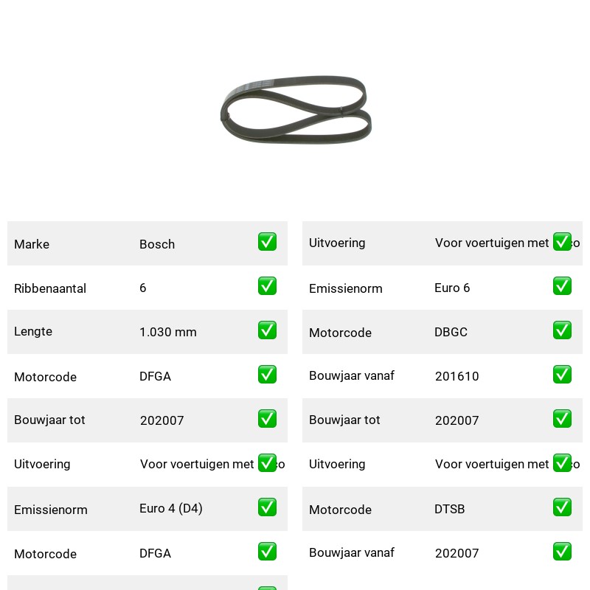Image resolution: width=590 pixels, height=590 pixels.
Task: Click the checkmark beside Emissienorm Euro 4 (D4)
Action: point(267,507)
